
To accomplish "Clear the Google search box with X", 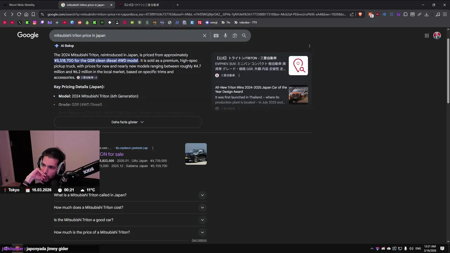I will [x=204, y=35].
